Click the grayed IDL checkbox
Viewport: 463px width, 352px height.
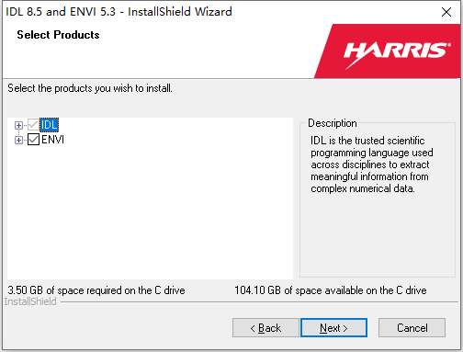pos(33,125)
